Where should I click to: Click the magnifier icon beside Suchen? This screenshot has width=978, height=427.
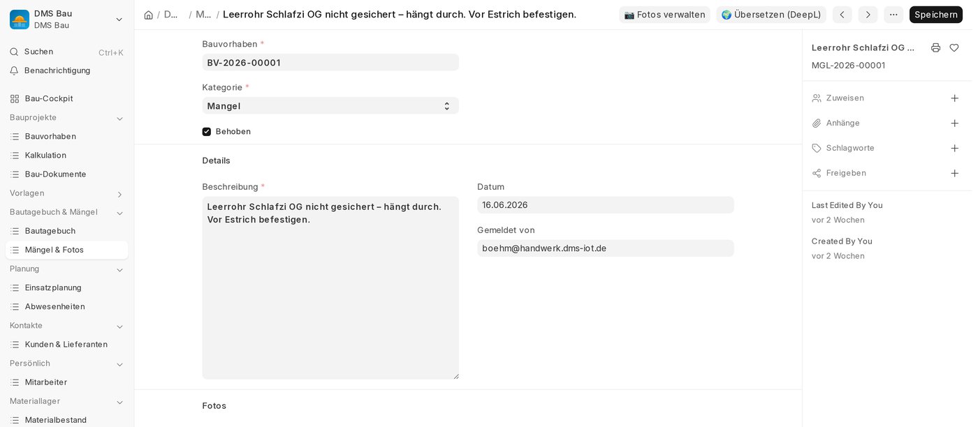pos(14,52)
